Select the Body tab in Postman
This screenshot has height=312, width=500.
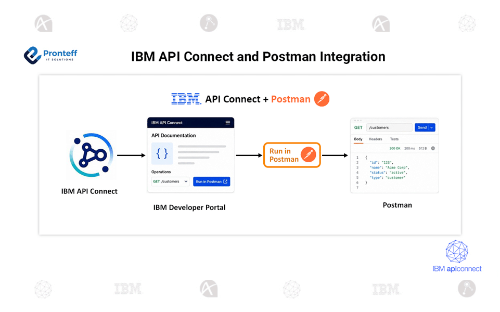(x=358, y=139)
